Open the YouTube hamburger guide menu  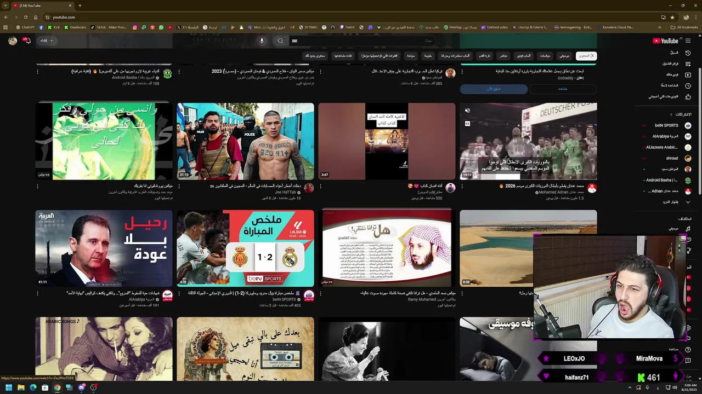(x=688, y=40)
